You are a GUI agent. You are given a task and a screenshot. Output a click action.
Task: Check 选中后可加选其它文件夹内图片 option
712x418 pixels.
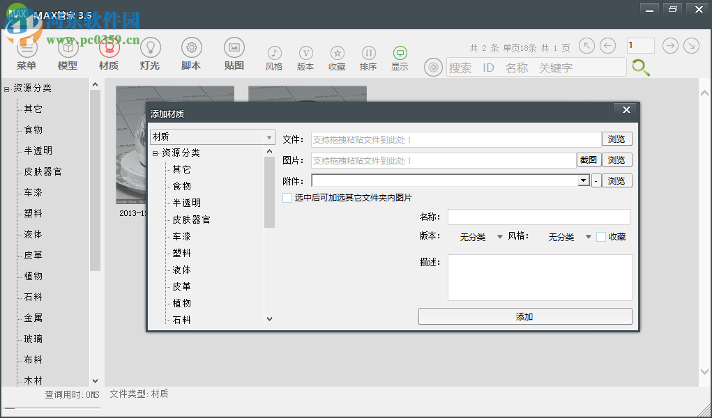287,197
